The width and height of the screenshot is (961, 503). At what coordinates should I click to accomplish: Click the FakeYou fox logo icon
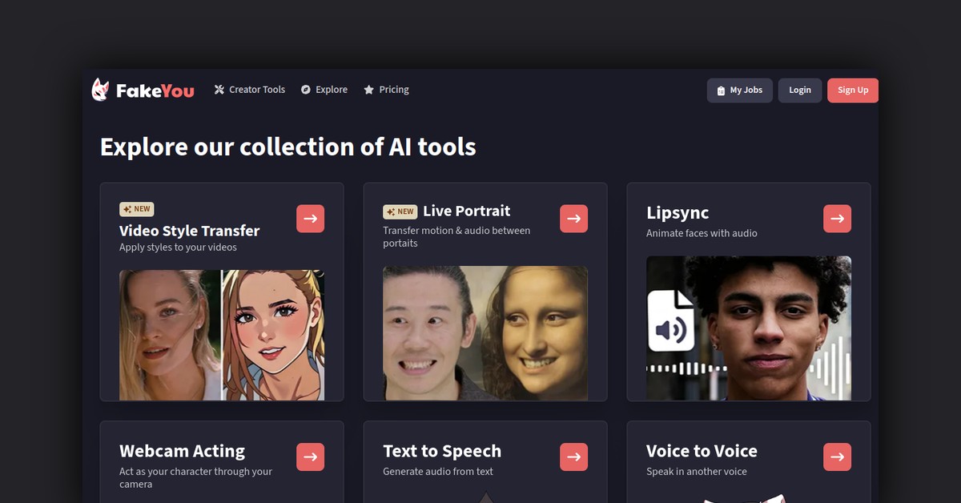pyautogui.click(x=100, y=91)
